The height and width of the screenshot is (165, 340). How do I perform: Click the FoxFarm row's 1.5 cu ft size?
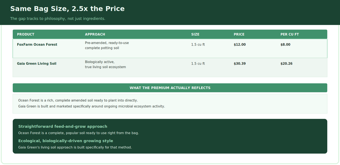coord(198,45)
